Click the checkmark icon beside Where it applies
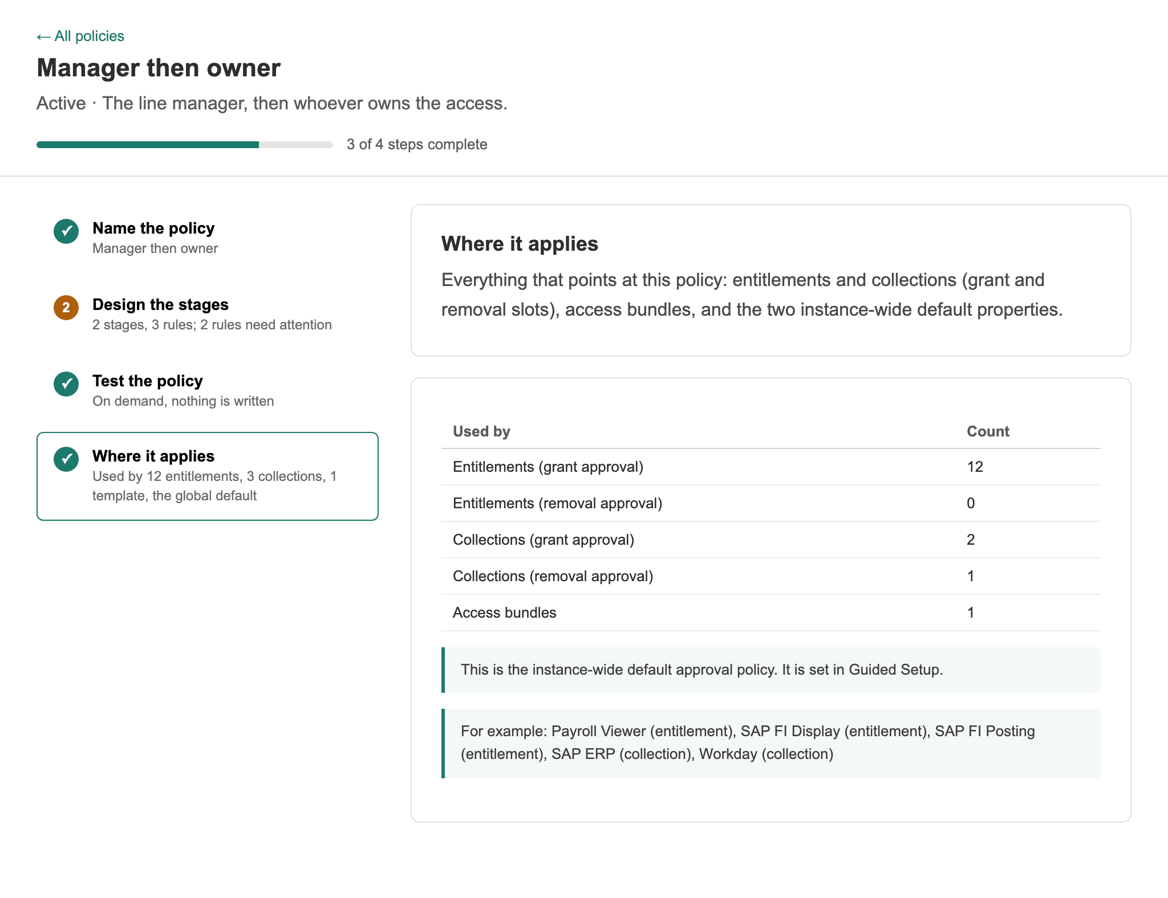Screen dimensions: 1168x898 tap(66, 459)
